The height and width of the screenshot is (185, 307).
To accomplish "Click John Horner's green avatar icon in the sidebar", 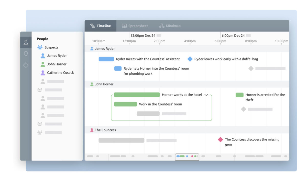I will pyautogui.click(x=43, y=64).
